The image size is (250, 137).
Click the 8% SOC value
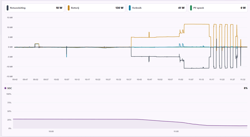pyautogui.click(x=246, y=88)
